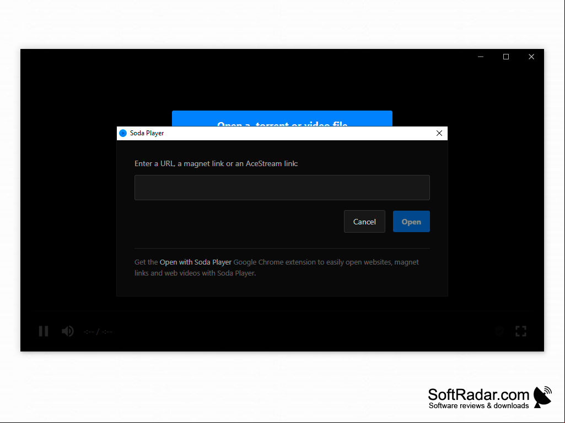Click the "Enter a URL, a magnet link or an AceStream link:" label
Screen dimensions: 565x423
click(x=216, y=164)
